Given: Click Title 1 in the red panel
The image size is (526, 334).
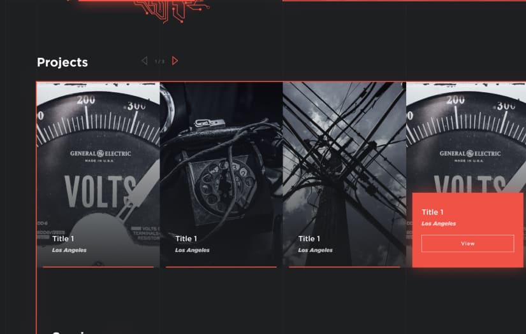Looking at the screenshot, I should point(432,212).
